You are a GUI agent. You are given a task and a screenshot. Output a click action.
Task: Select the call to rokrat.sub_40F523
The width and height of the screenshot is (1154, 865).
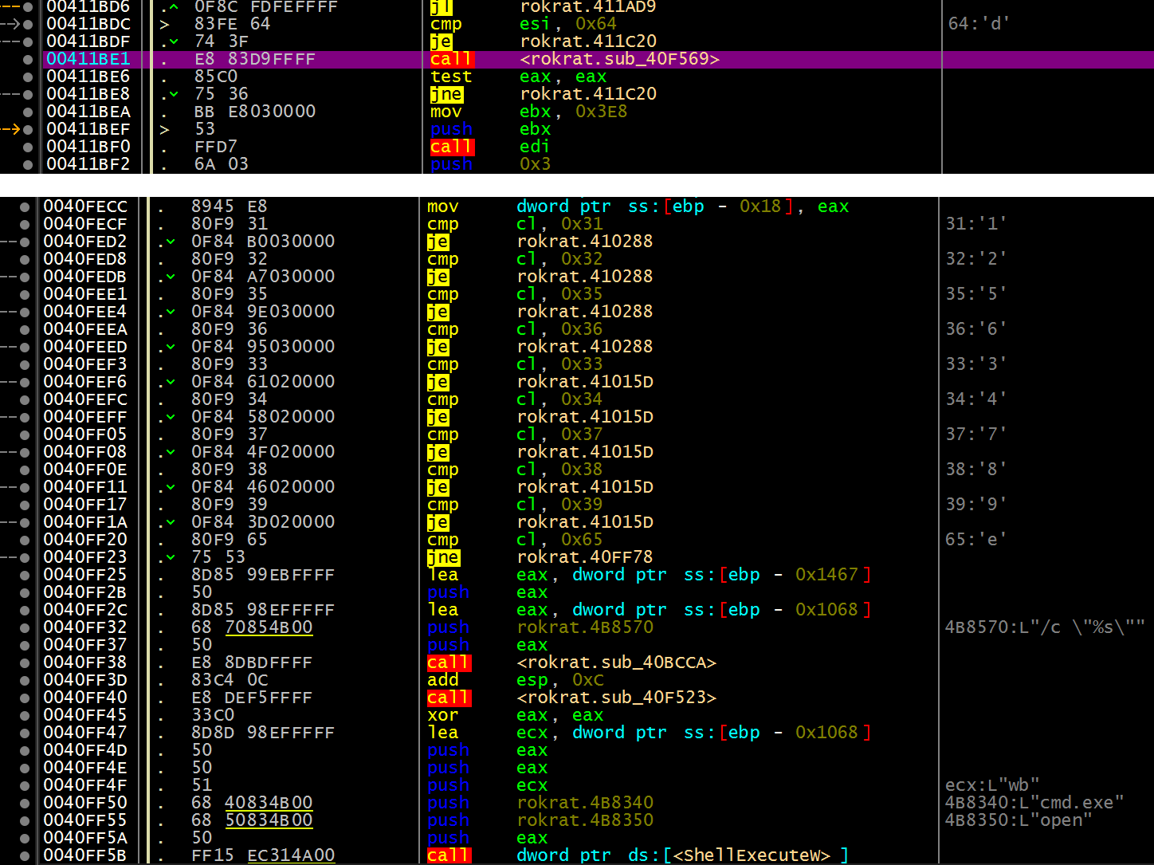pos(616,698)
